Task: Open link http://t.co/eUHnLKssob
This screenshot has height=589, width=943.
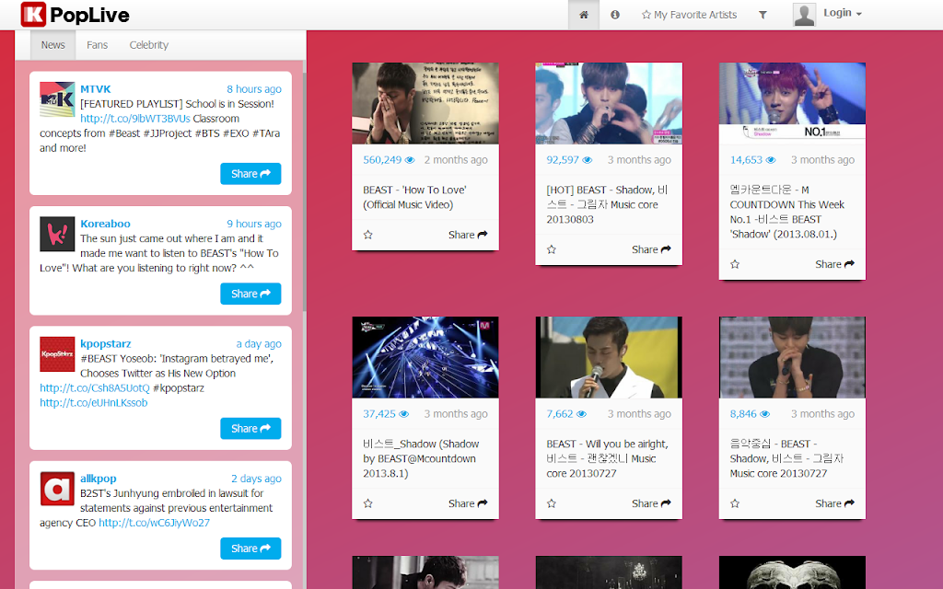Action: click(93, 403)
